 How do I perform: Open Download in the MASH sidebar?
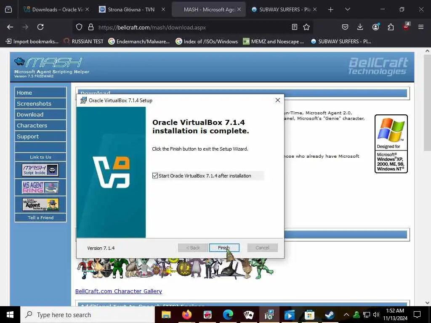(40, 114)
